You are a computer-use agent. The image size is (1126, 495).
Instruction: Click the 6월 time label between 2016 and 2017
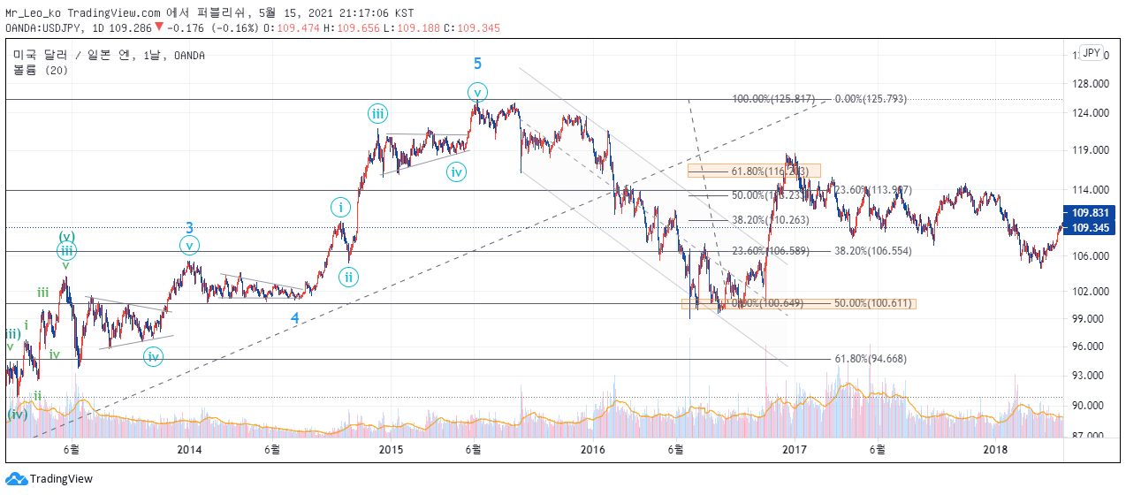676,449
